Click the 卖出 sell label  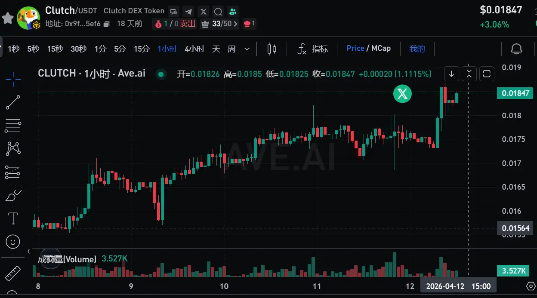point(188,24)
